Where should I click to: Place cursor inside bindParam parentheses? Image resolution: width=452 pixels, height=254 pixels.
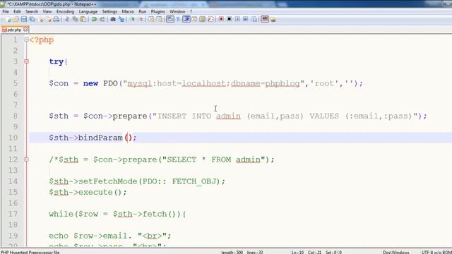[129, 138]
